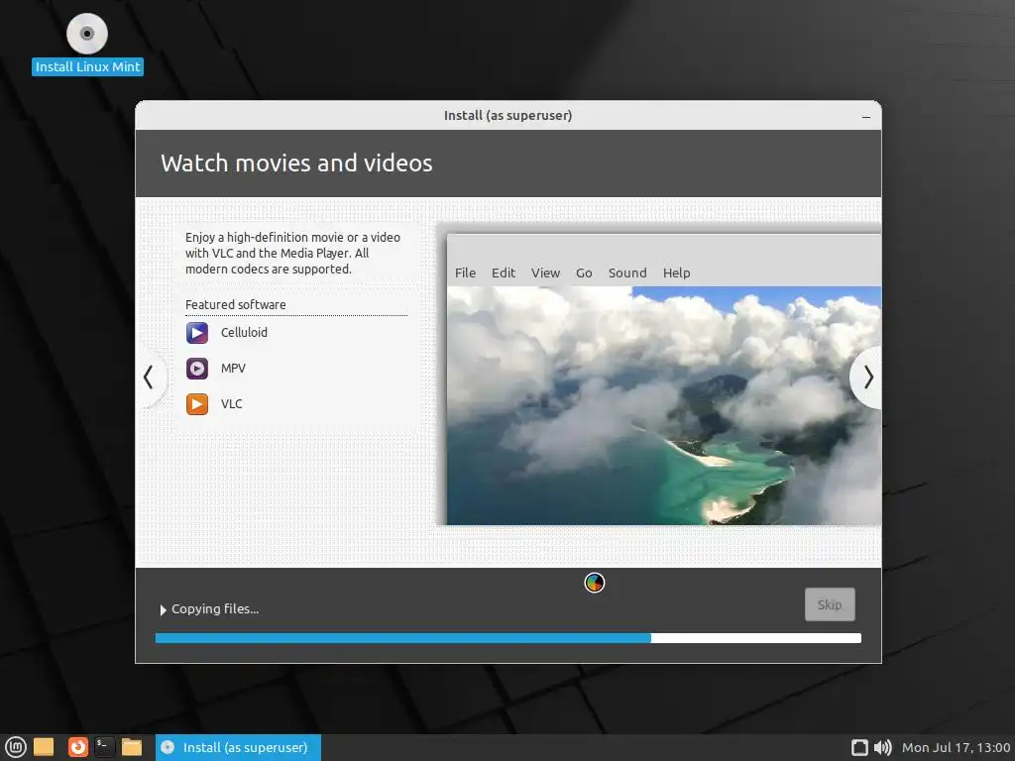The image size is (1015, 761).
Task: Launch Terminal from the taskbar
Action: [104, 747]
